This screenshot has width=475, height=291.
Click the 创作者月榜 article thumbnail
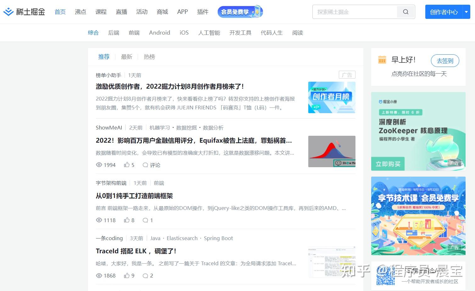coord(332,97)
